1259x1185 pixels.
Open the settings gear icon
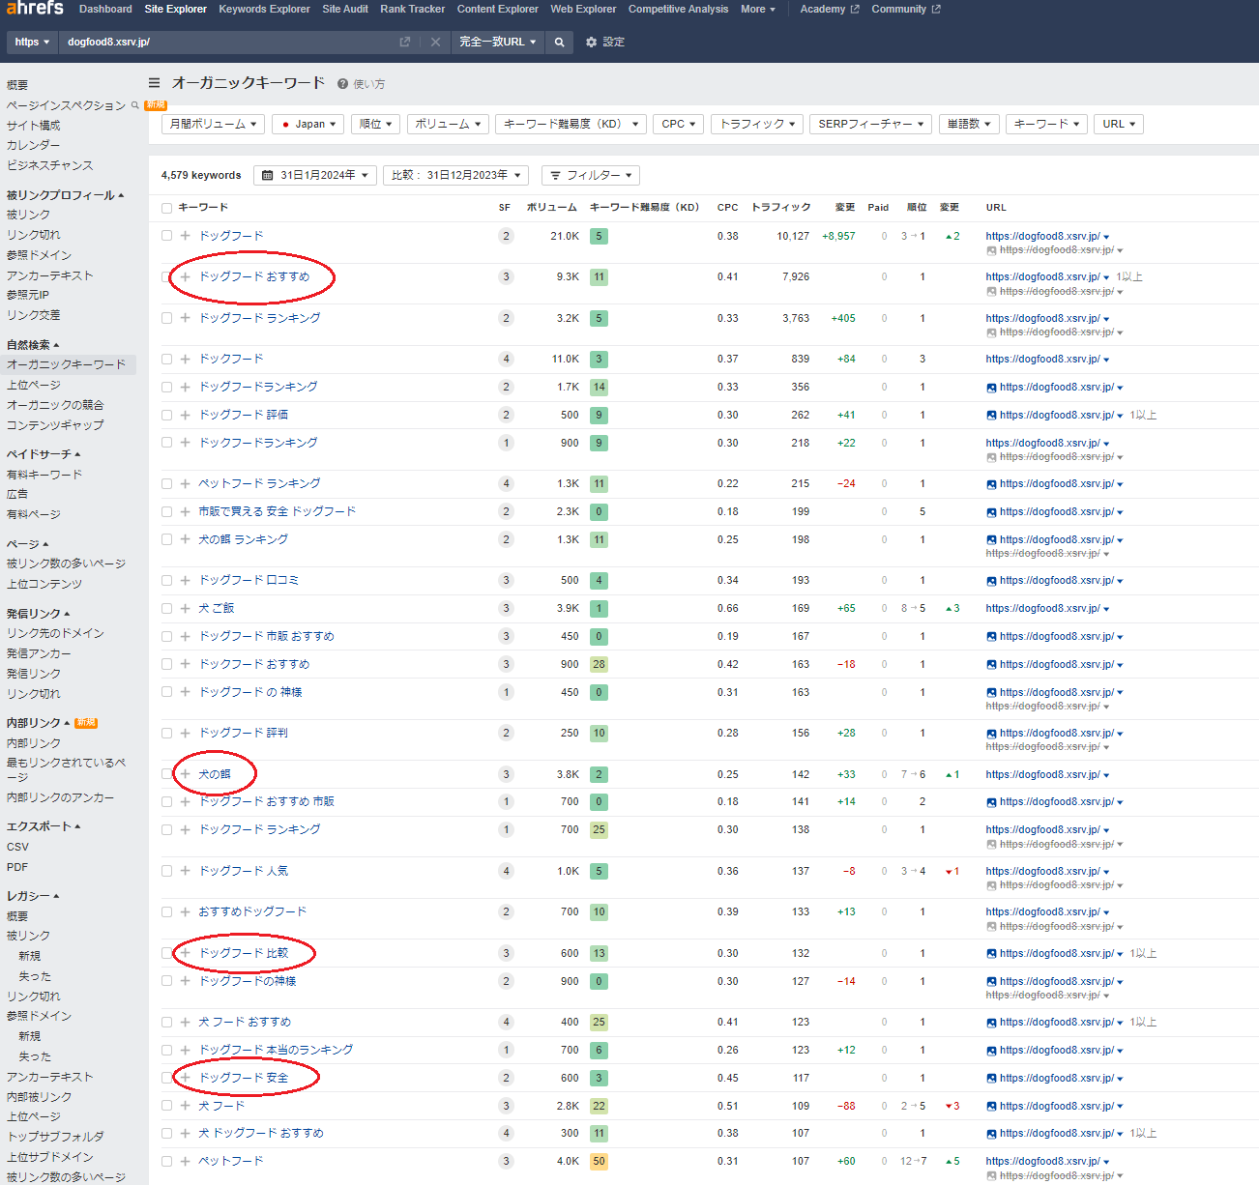tap(592, 43)
